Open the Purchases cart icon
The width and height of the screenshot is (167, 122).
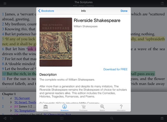(x=83, y=107)
